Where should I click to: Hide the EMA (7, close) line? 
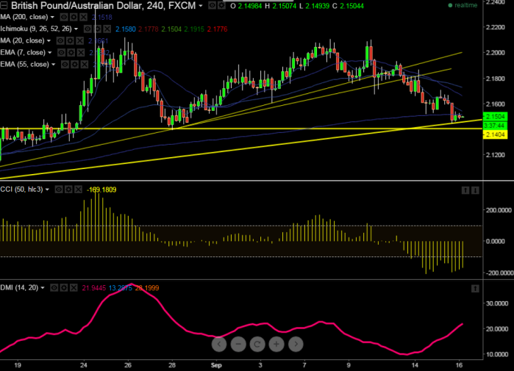tap(62, 52)
